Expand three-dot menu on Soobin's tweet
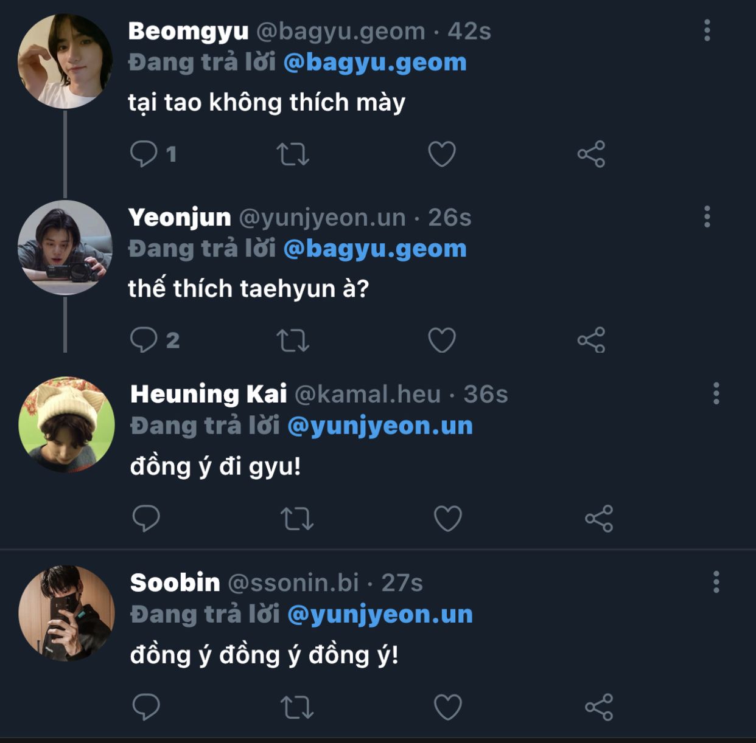 (x=716, y=582)
